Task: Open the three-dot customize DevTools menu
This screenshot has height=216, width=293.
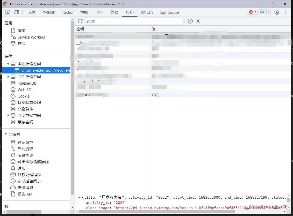Action: click(286, 12)
